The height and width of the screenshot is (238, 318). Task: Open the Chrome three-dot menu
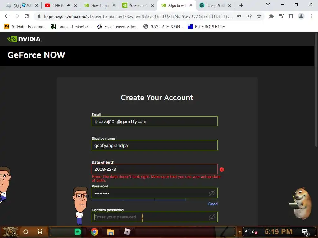311,16
